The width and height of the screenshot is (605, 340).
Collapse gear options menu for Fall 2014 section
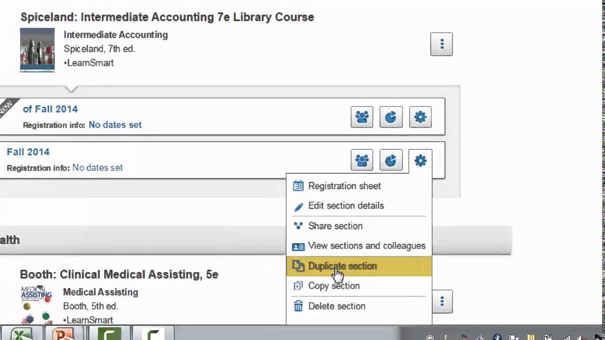click(420, 161)
